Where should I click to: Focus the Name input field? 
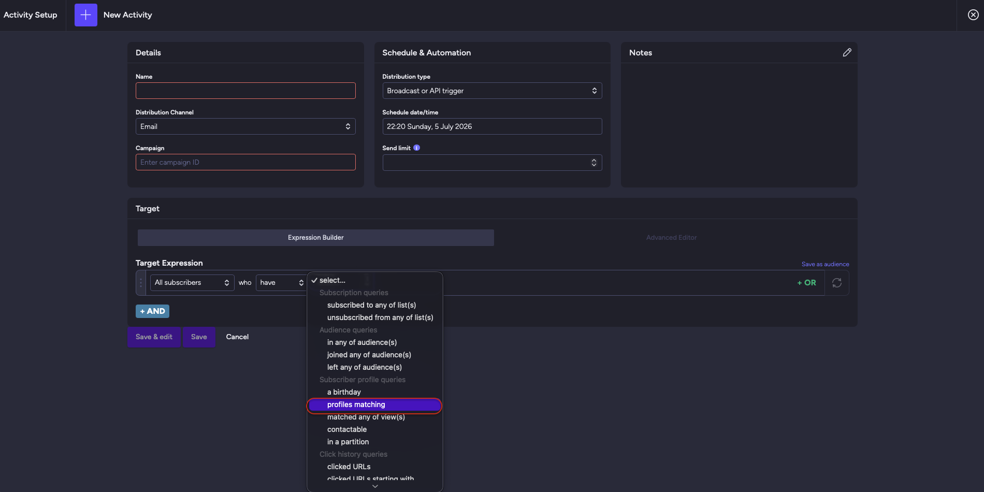[245, 91]
